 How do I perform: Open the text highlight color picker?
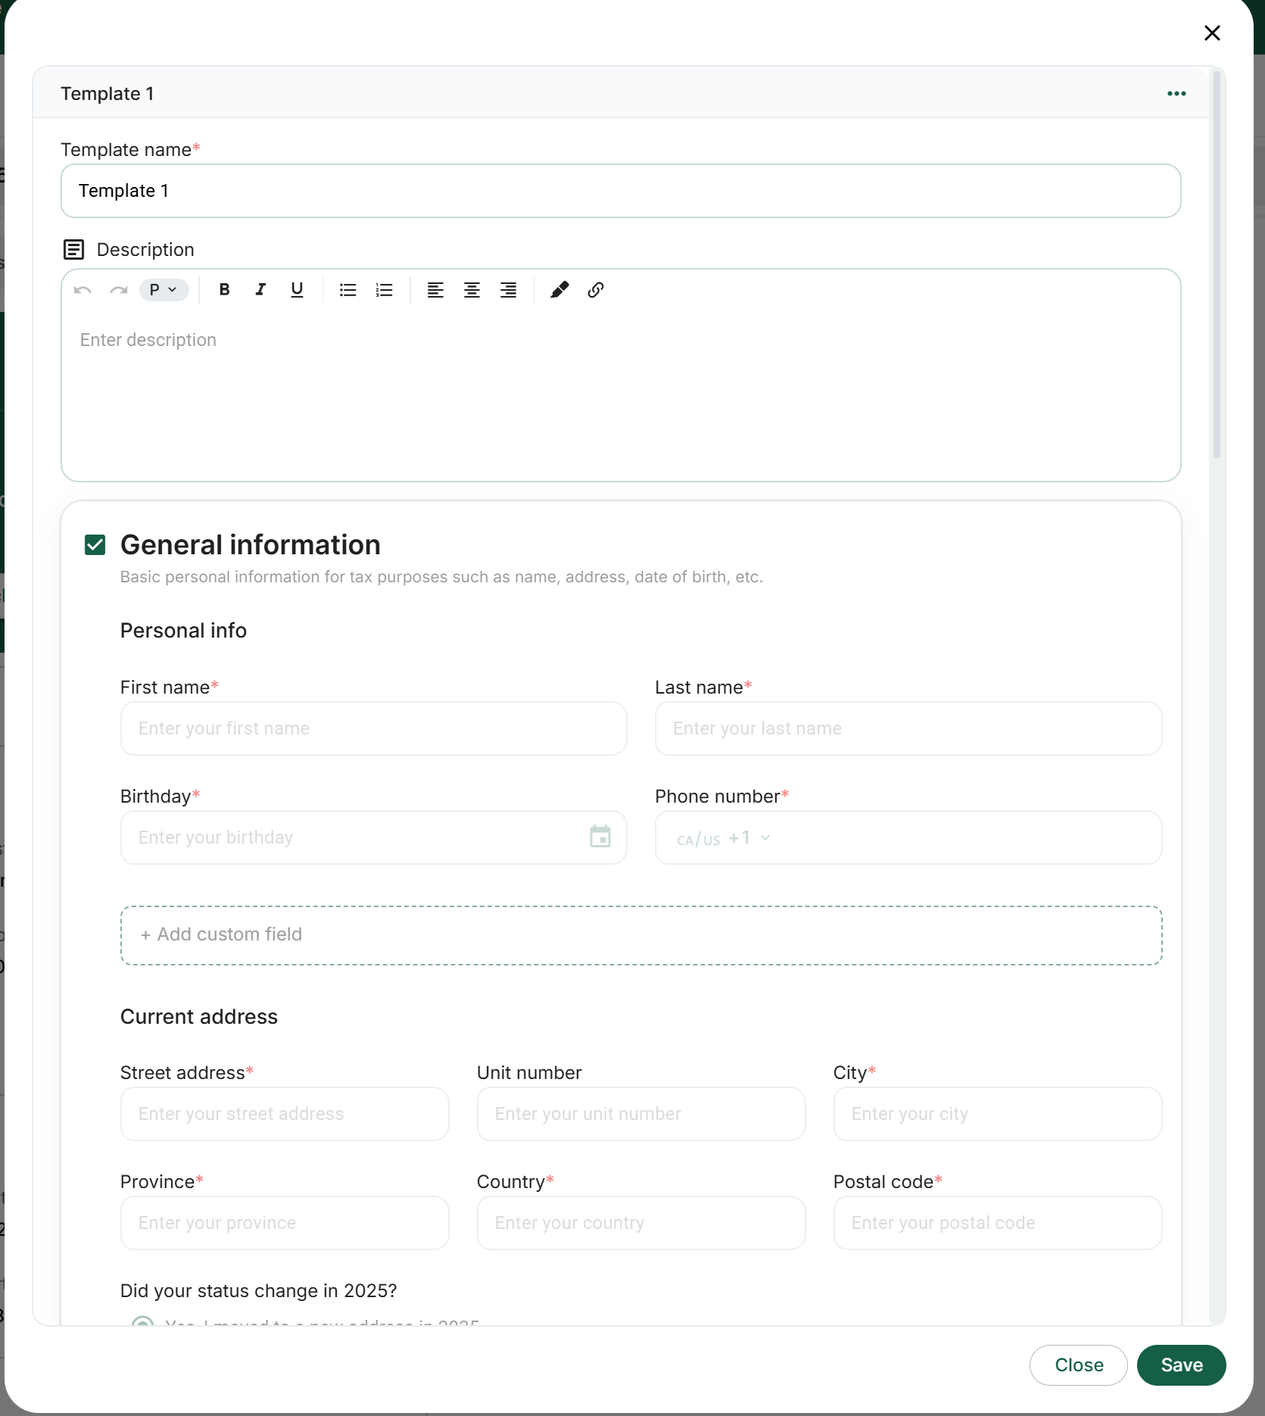point(559,290)
